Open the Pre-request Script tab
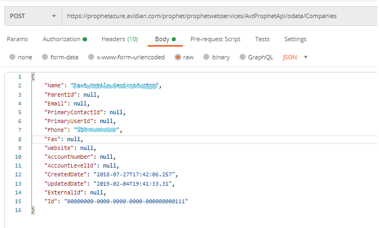The width and height of the screenshot is (379, 228). pyautogui.click(x=215, y=39)
